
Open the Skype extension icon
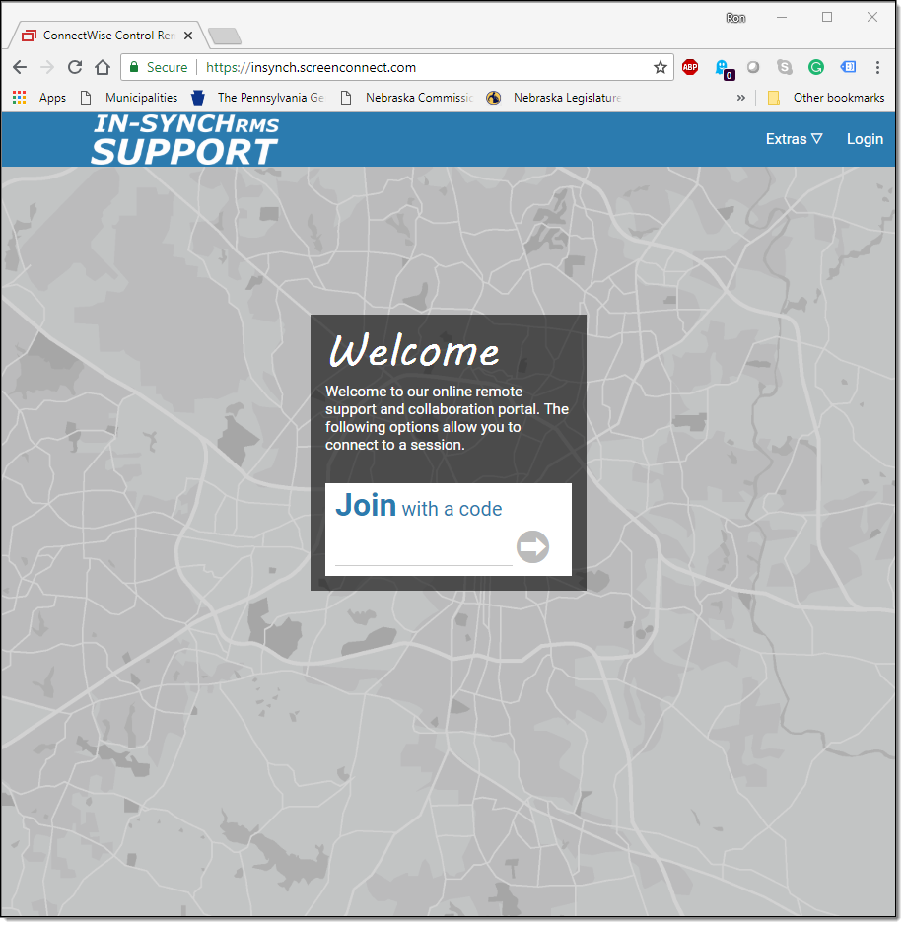[785, 67]
